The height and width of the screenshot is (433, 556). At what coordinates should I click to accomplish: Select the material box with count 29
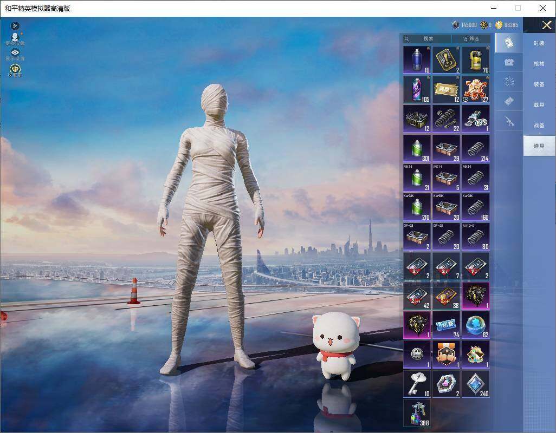447,149
